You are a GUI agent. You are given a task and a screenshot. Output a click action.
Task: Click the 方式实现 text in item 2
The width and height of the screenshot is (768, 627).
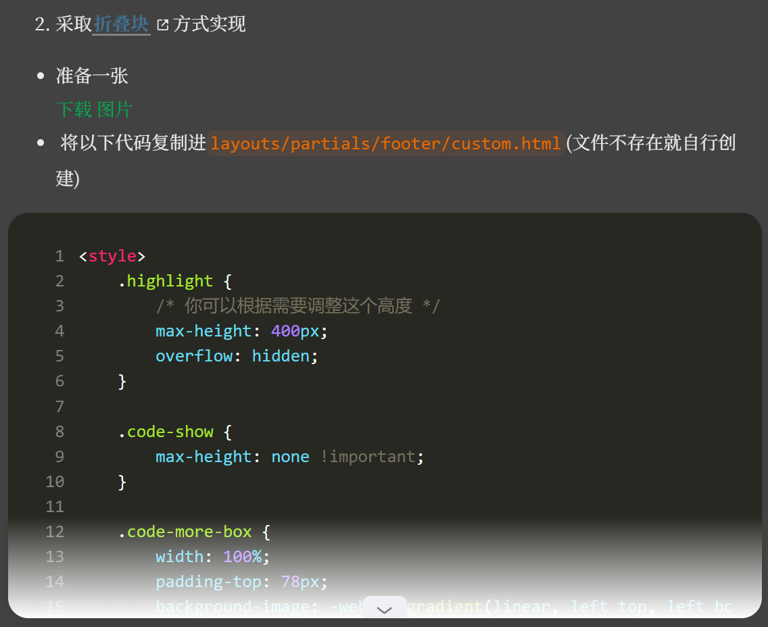210,24
